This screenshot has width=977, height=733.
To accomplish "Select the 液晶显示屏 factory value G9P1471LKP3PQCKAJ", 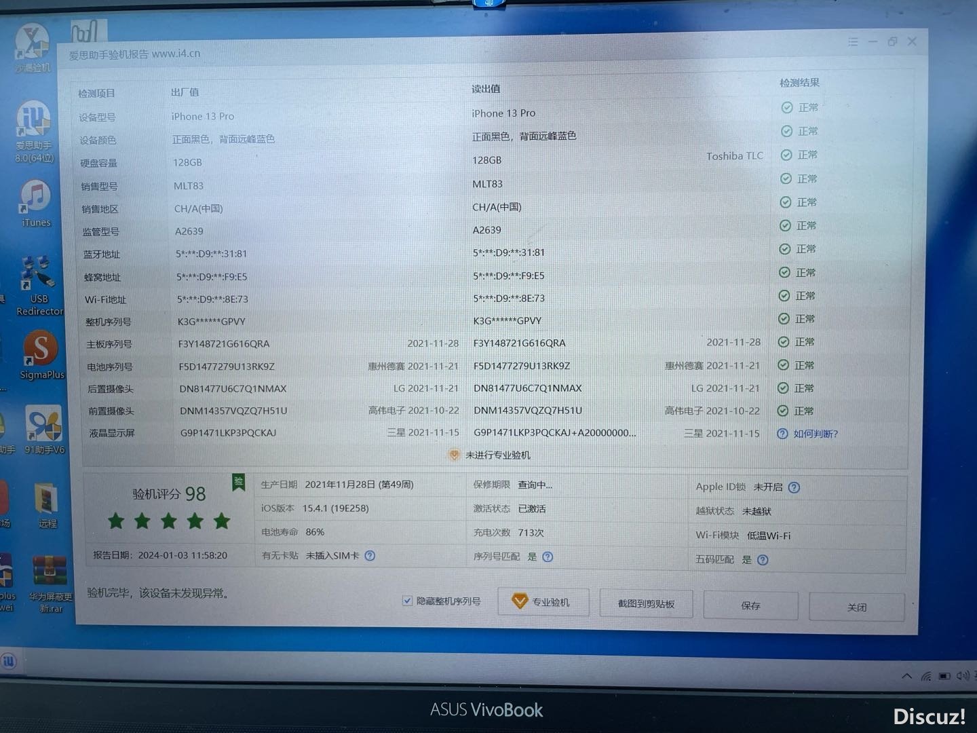I will (x=228, y=432).
